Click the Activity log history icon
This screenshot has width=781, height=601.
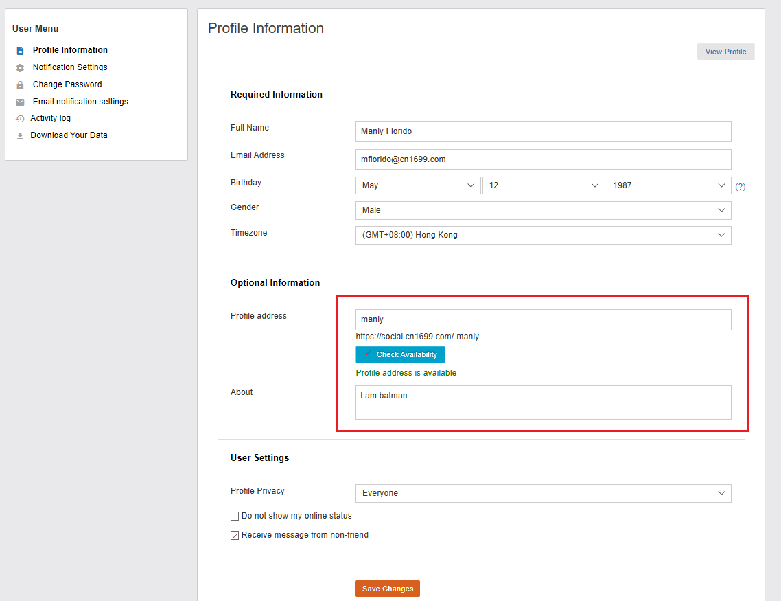tap(20, 119)
